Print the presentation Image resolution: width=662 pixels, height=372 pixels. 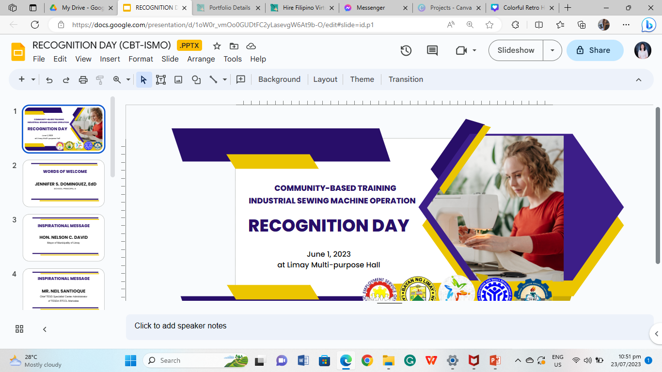(x=83, y=80)
